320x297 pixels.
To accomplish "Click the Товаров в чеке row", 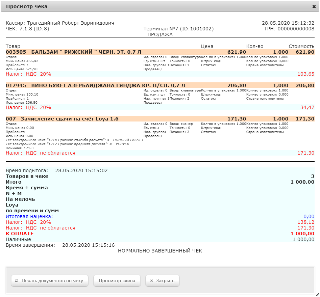I will coord(160,176).
